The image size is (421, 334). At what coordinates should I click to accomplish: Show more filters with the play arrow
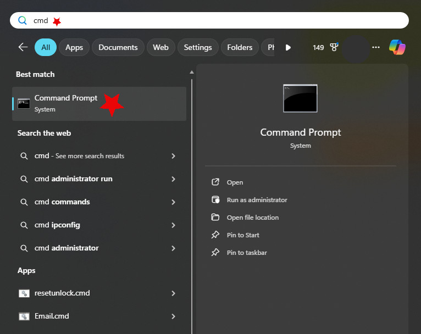[x=288, y=47]
